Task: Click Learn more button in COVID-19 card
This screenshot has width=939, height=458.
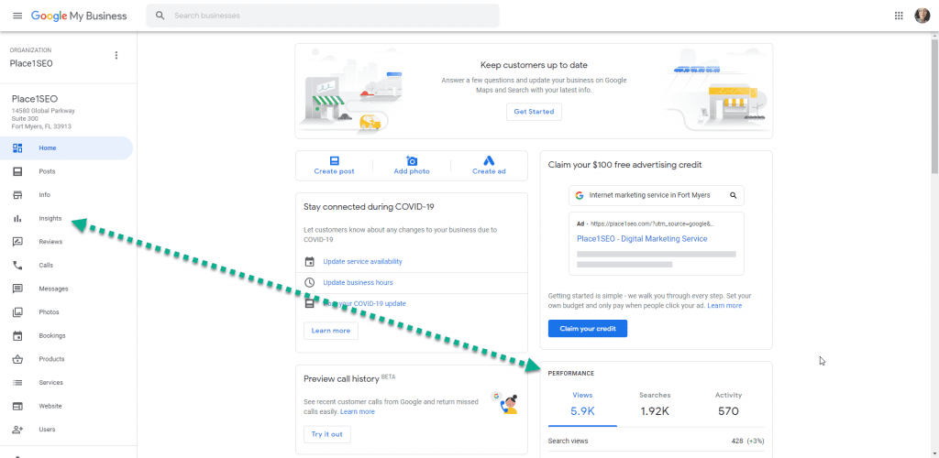Action: (x=330, y=331)
